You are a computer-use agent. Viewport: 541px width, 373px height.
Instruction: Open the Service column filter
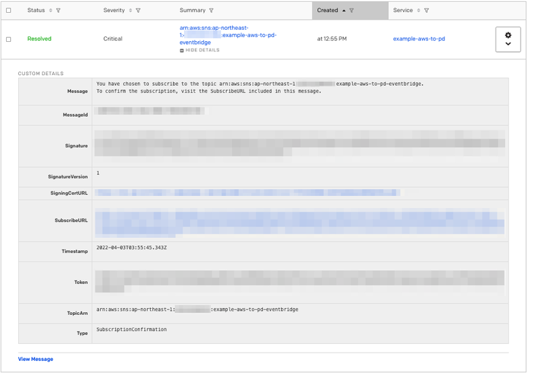pos(427,10)
